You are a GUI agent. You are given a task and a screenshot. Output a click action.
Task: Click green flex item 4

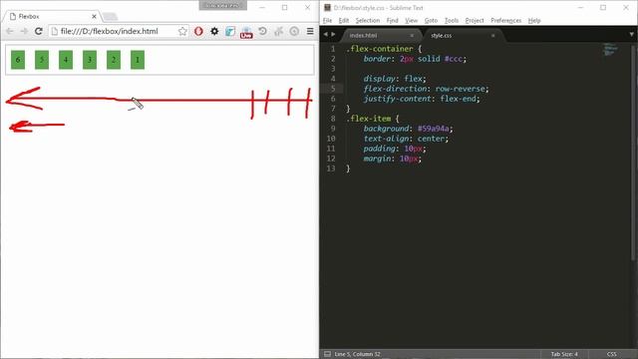[66, 60]
